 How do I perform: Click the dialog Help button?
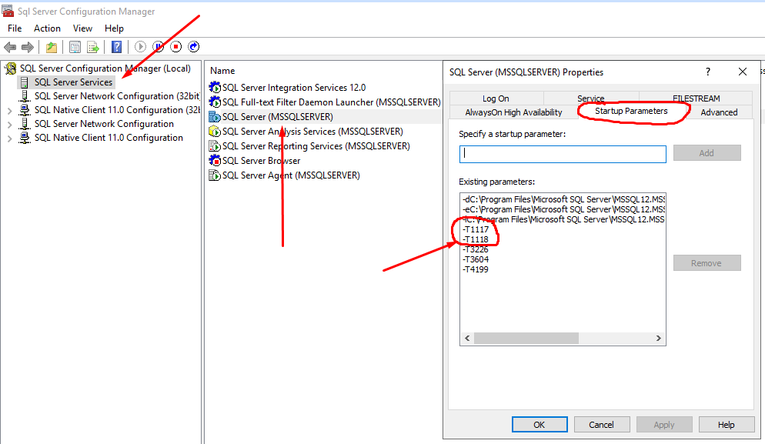[x=726, y=425]
